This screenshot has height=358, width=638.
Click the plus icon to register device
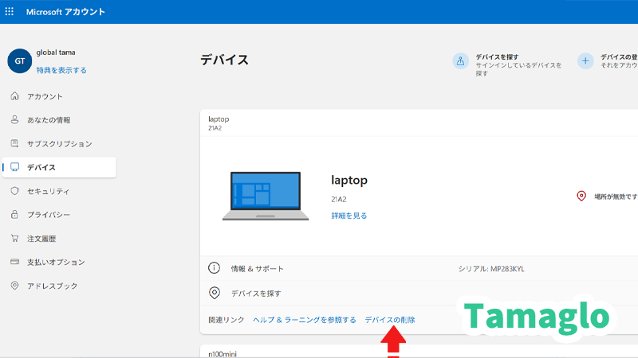(585, 62)
